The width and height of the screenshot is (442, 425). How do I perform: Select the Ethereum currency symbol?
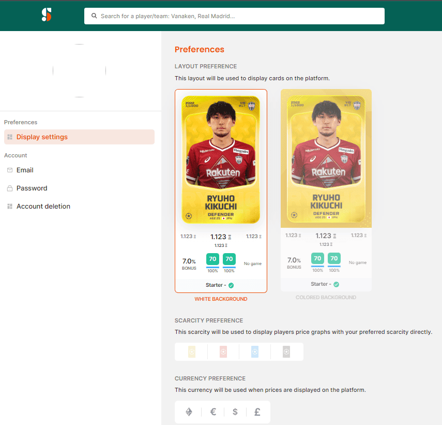[x=188, y=412]
